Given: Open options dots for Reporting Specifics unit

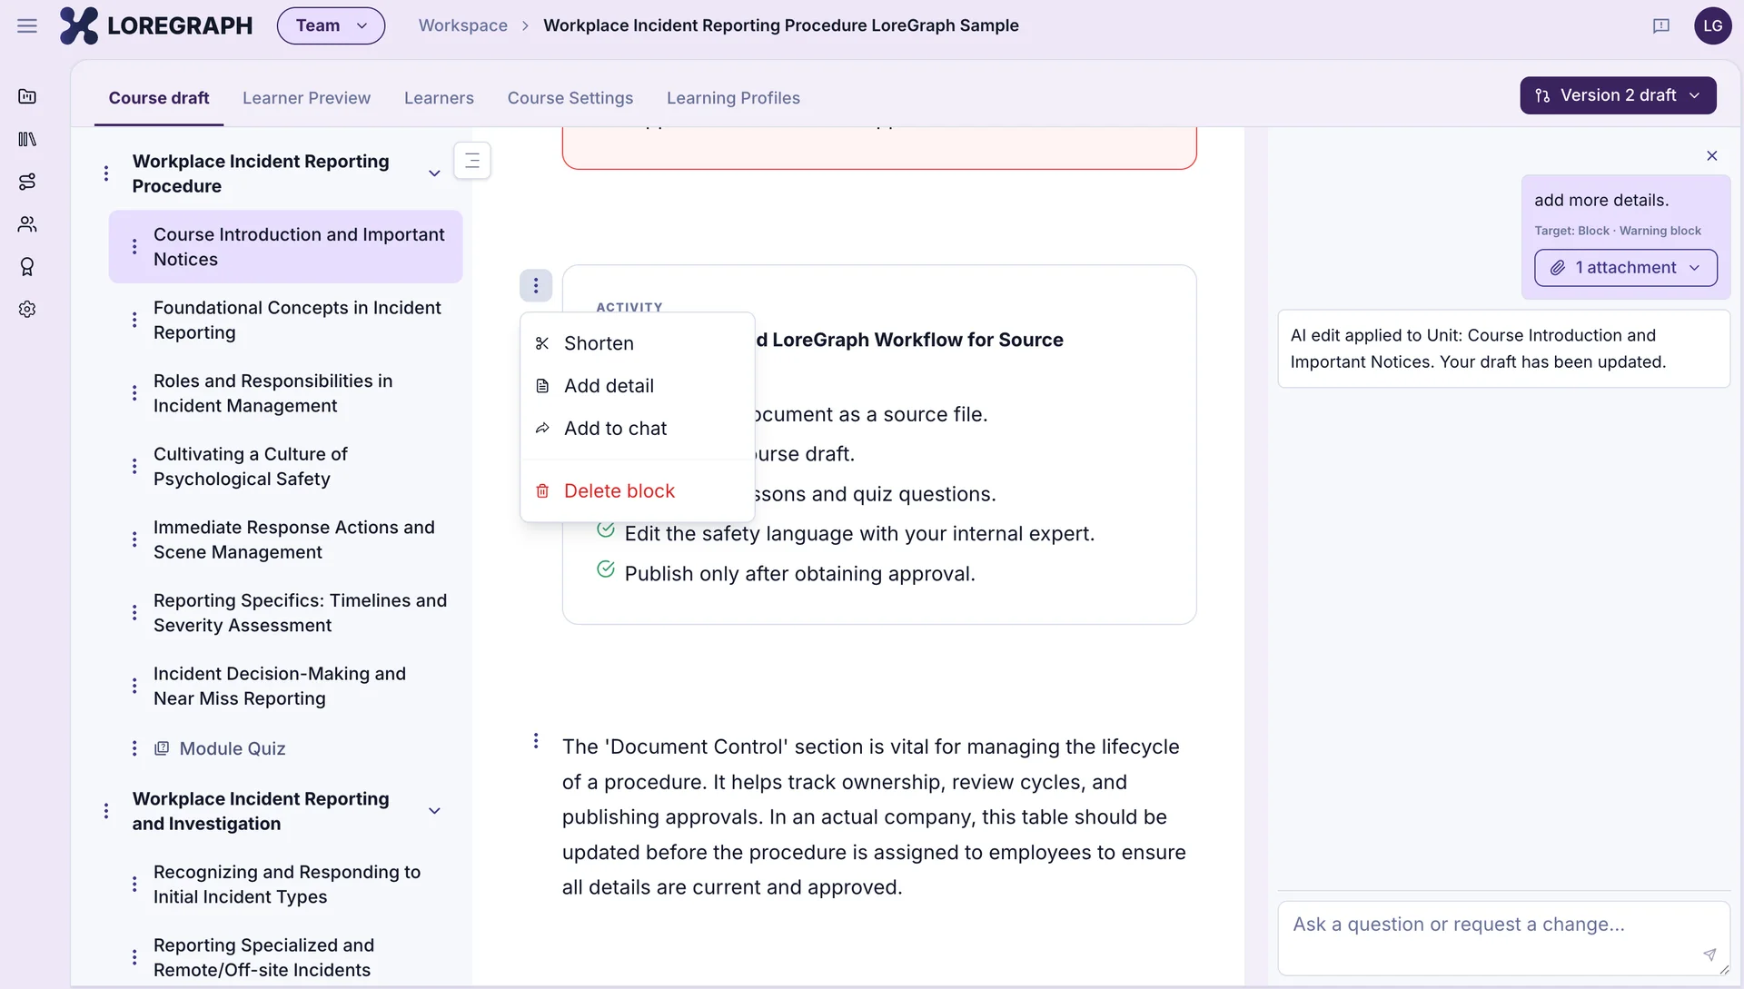Looking at the screenshot, I should [134, 613].
